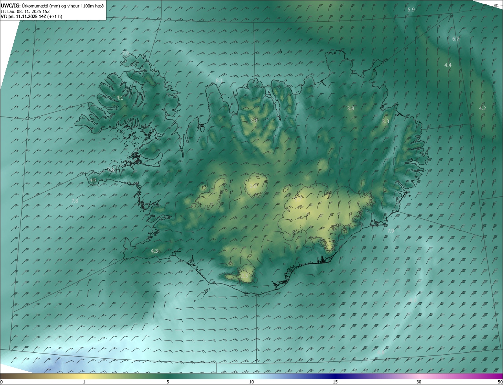This screenshot has width=503, height=385.
Task: Pick the yellow color at 1 on the colorbar
Action: click(x=84, y=376)
